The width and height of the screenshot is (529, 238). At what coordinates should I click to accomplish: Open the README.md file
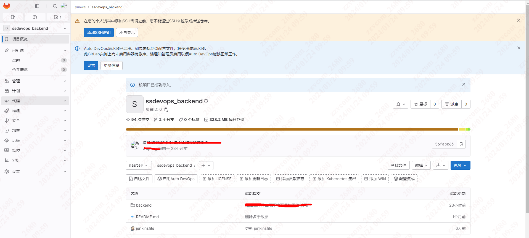147,217
